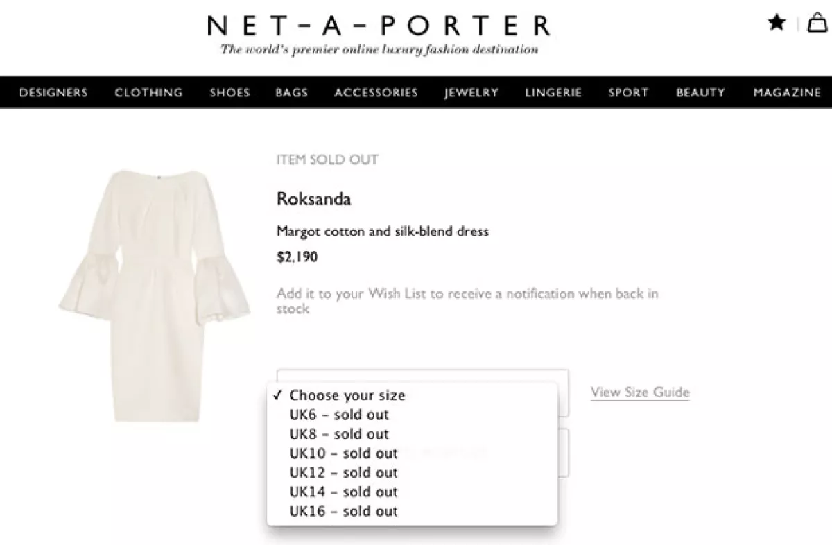This screenshot has height=545, width=832.
Task: Open the Wish List star icon
Action: (x=776, y=22)
